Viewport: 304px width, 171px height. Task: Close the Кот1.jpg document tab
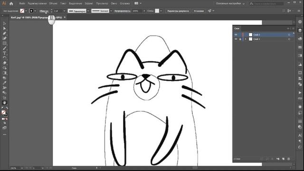[65, 18]
